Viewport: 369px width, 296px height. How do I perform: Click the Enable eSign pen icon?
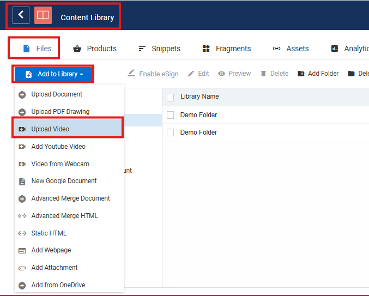pyautogui.click(x=131, y=74)
